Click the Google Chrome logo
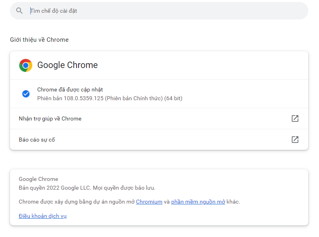Viewport: 319px width, 237px height. 26,65
